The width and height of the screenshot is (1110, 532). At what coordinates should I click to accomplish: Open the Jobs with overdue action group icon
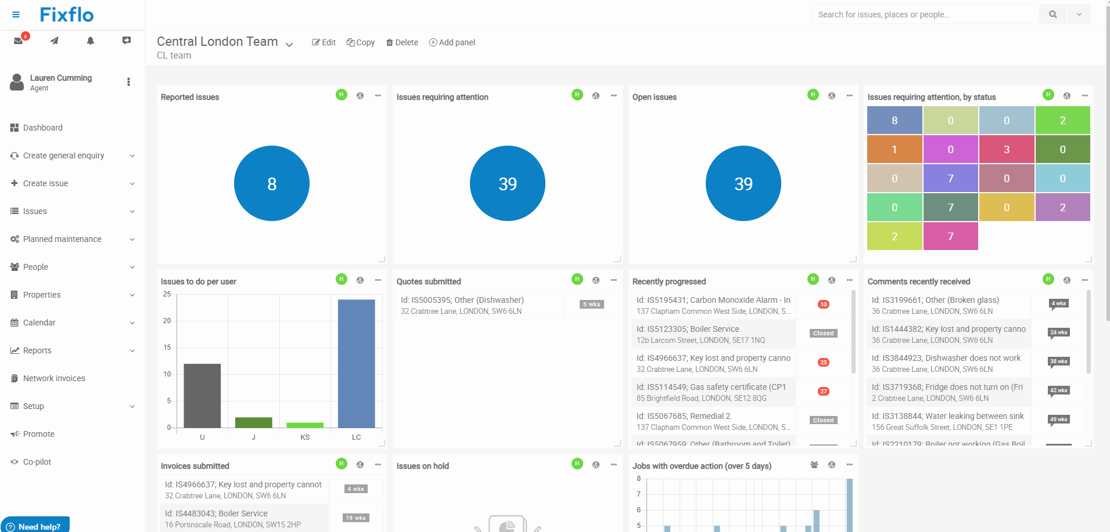point(814,464)
